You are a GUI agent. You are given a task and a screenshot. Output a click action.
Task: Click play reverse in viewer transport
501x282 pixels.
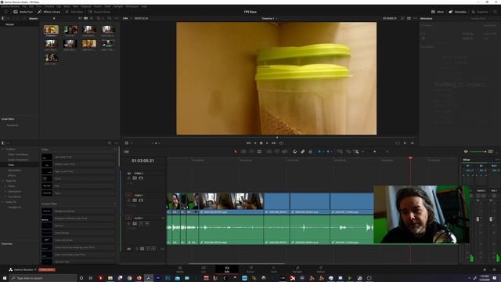point(255,143)
